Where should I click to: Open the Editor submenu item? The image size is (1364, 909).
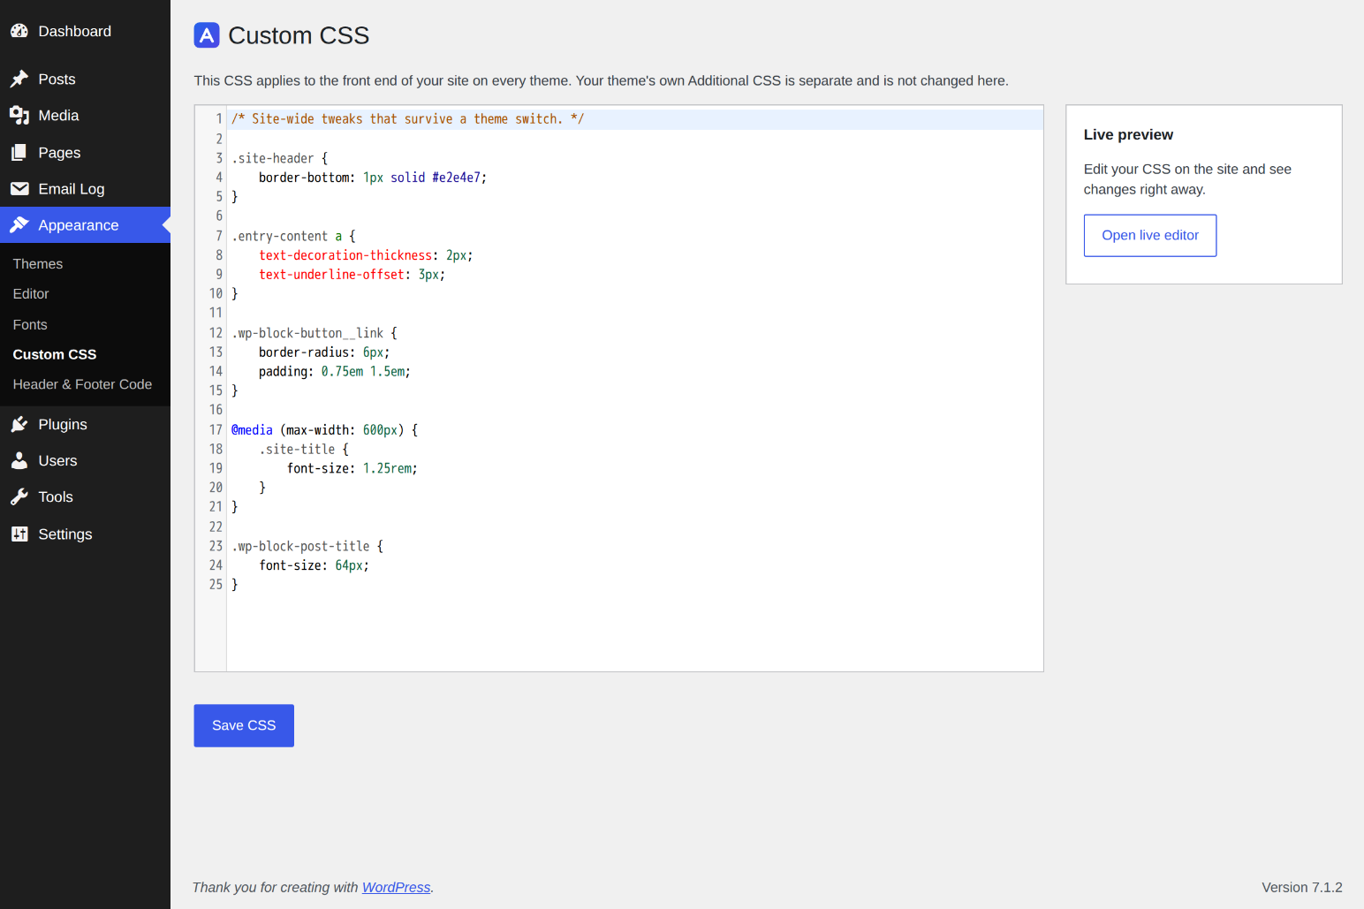pyautogui.click(x=31, y=294)
